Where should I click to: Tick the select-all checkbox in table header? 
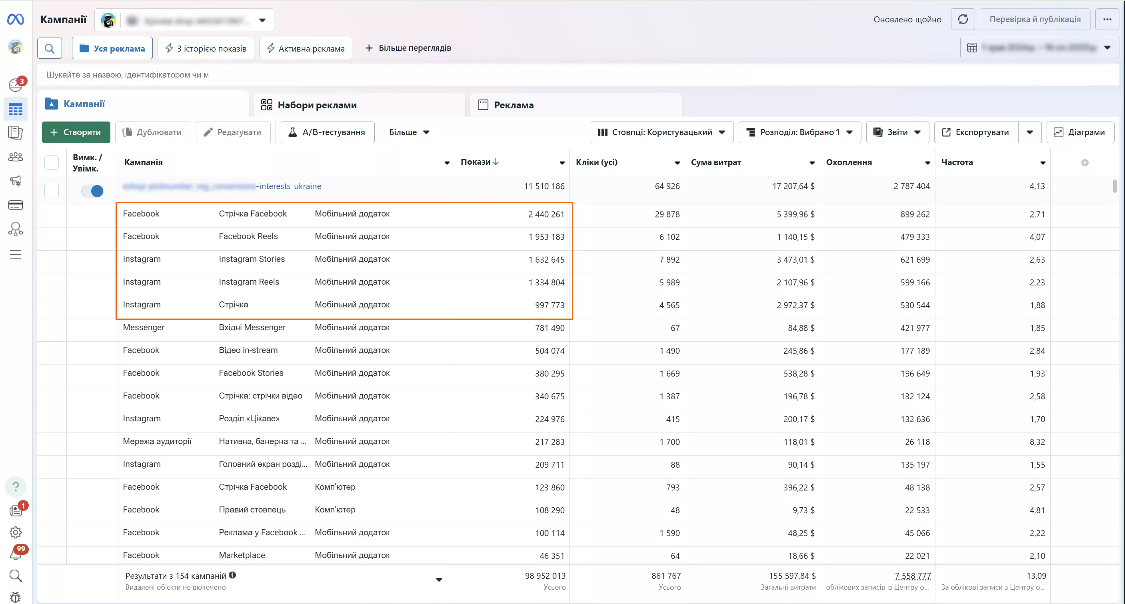pyautogui.click(x=52, y=162)
